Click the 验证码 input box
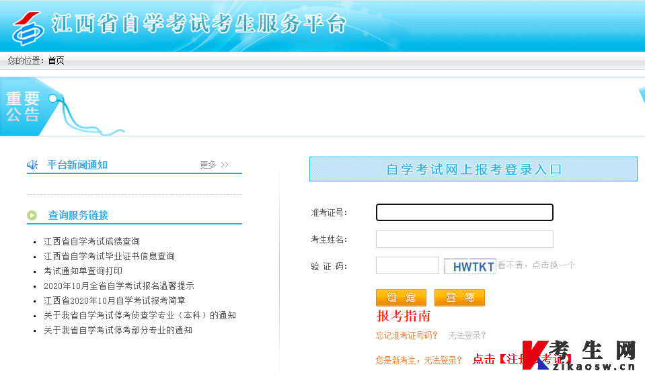Image resolution: width=645 pixels, height=379 pixels. point(408,265)
